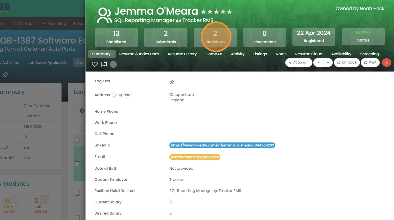Screen dimensions: 394x220
Task: Open the Job Board Applicants tab in background
Action: 47,63
